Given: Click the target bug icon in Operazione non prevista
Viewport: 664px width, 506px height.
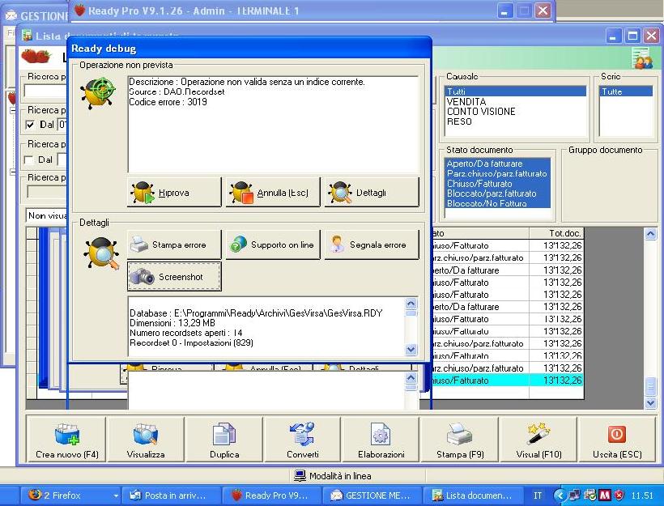Looking at the screenshot, I should pos(100,93).
